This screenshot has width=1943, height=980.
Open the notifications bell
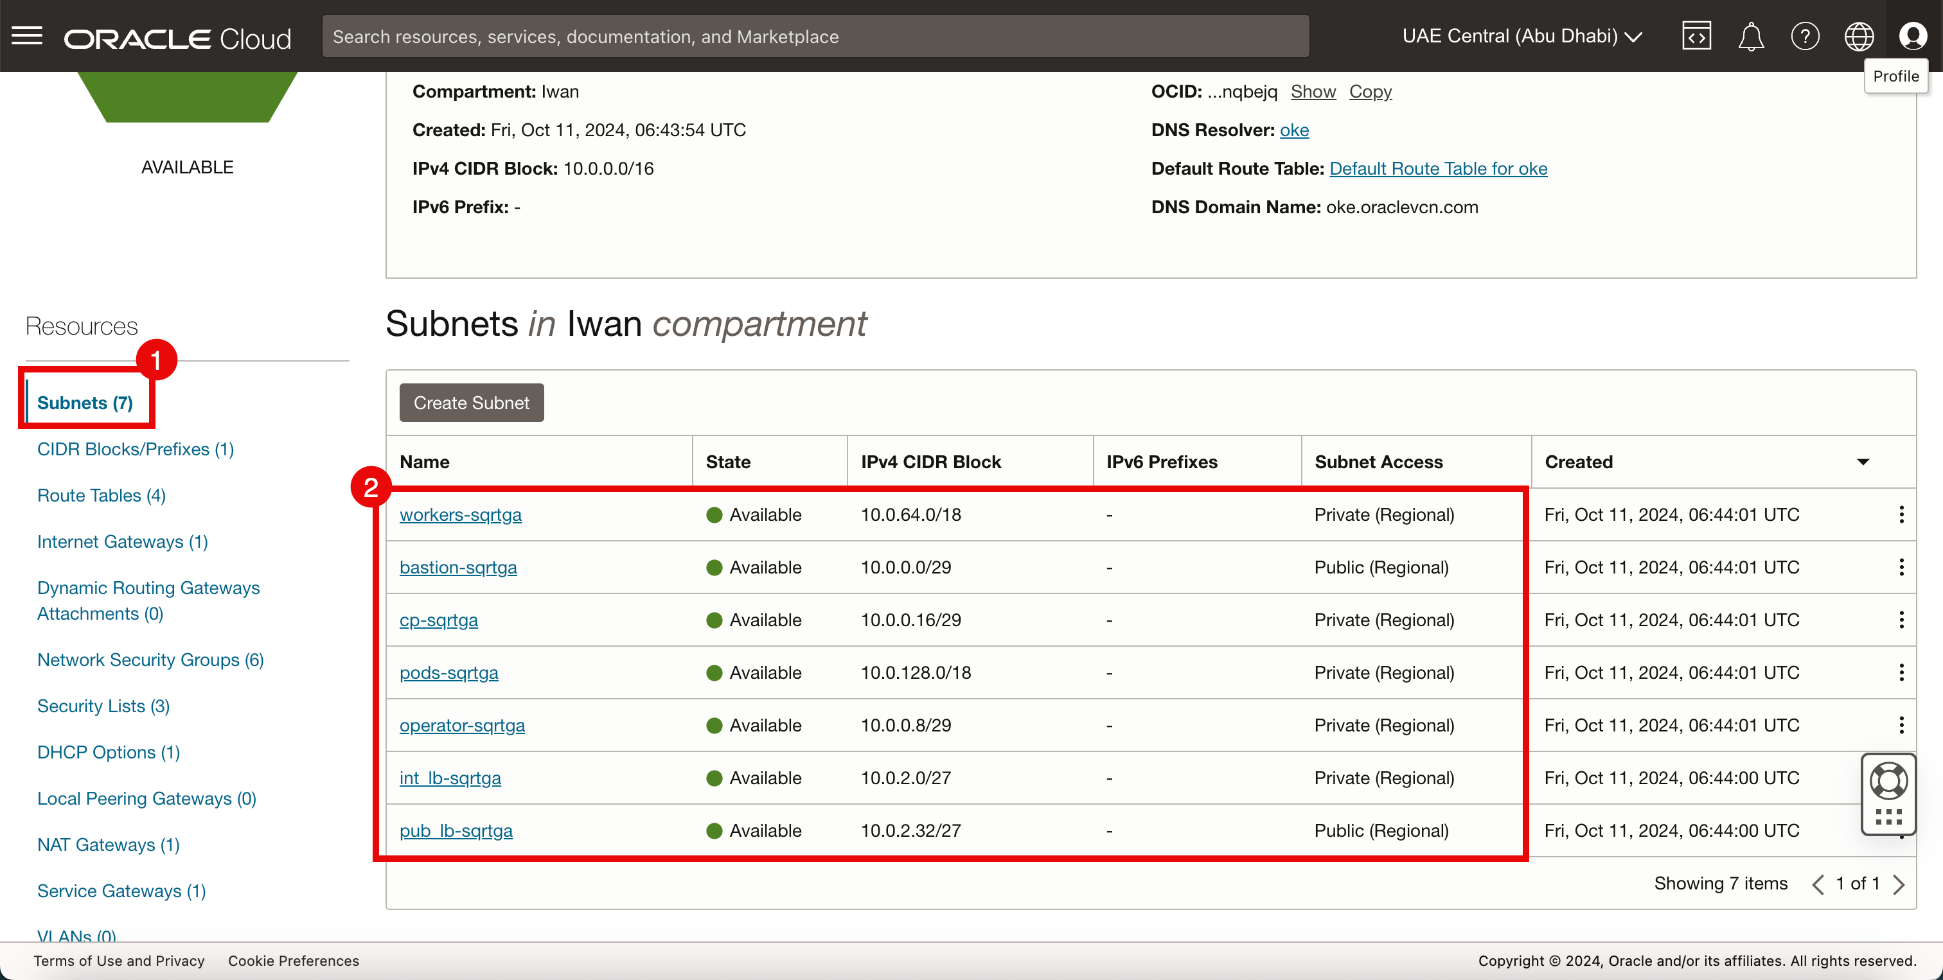point(1751,36)
